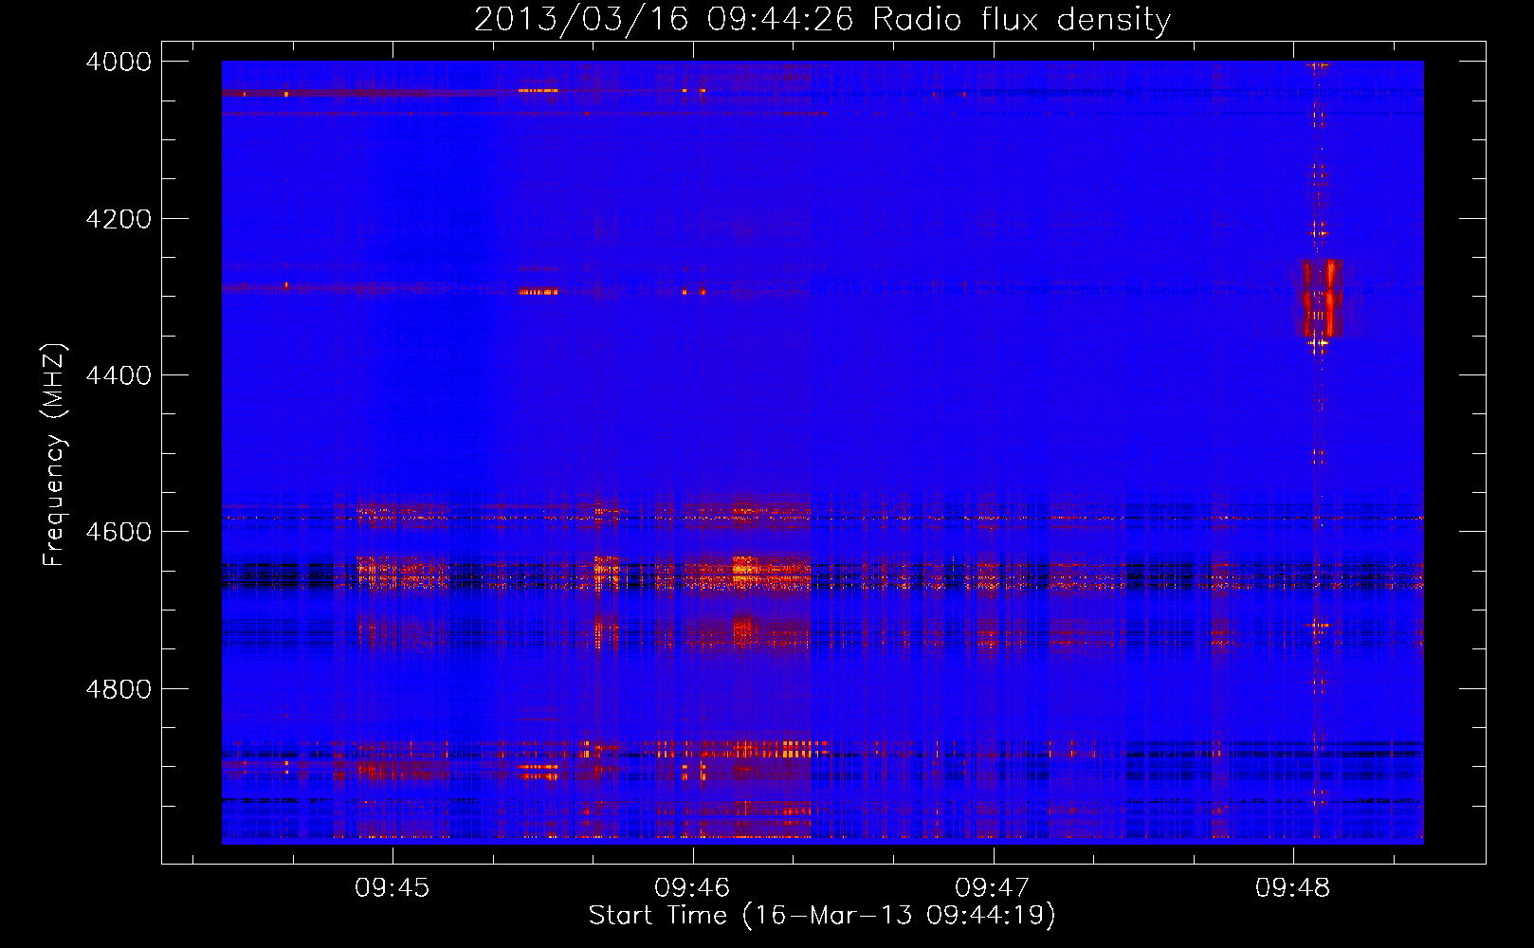The image size is (1534, 948).
Task: Click the 4200 frequency tick label
Action: pos(119,219)
